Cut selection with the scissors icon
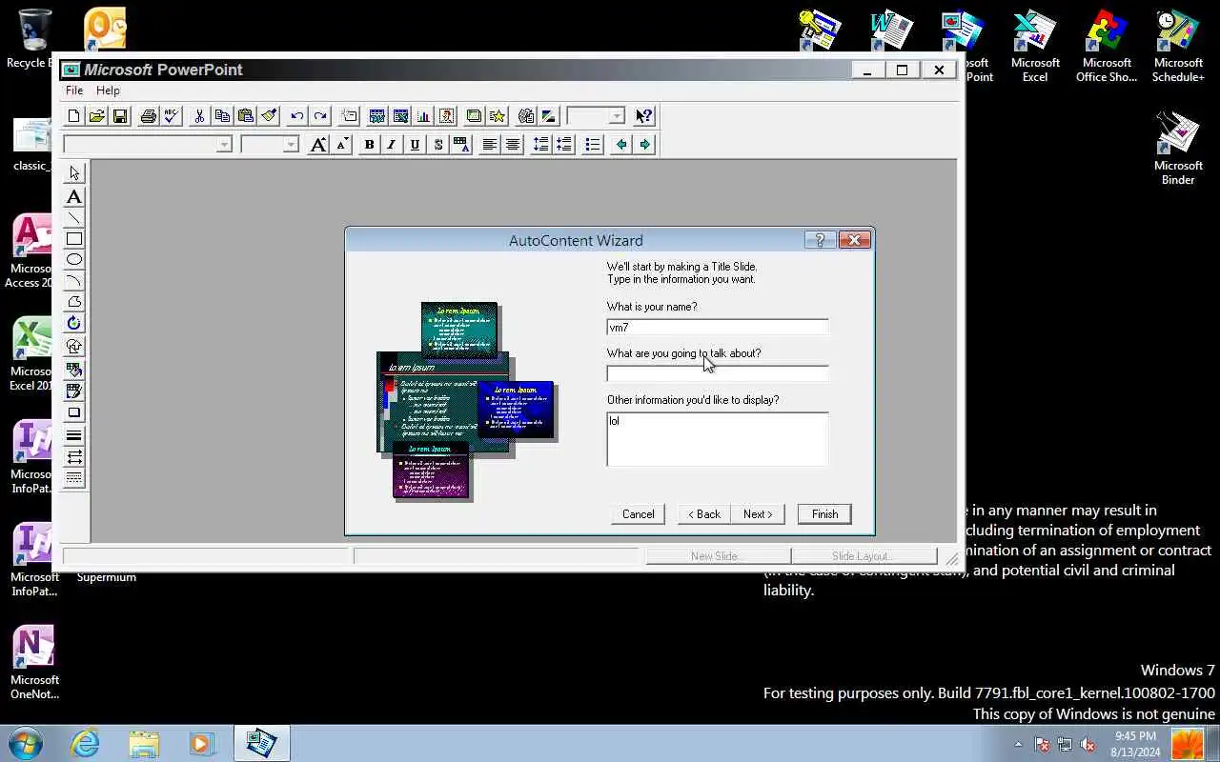Viewport: 1220px width, 762px height. tap(199, 116)
